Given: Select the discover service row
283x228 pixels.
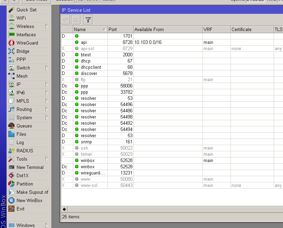Looking at the screenshot, I should (x=172, y=74).
